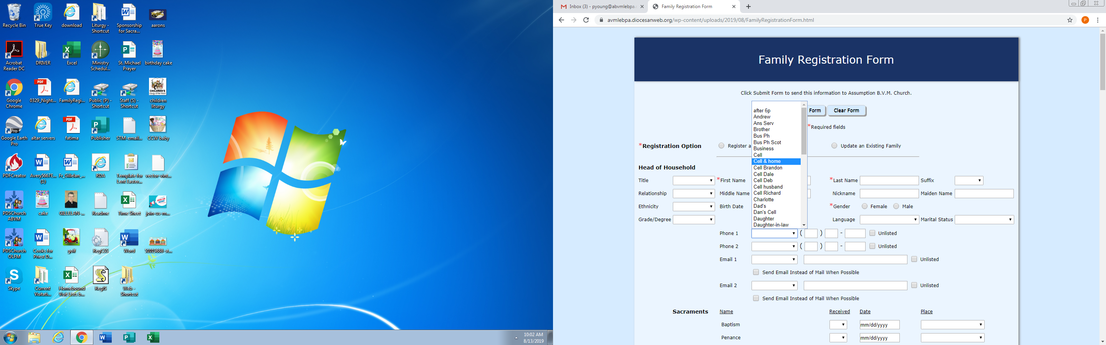Click the Last Name text field
Image resolution: width=1106 pixels, height=345 pixels.
coord(889,181)
